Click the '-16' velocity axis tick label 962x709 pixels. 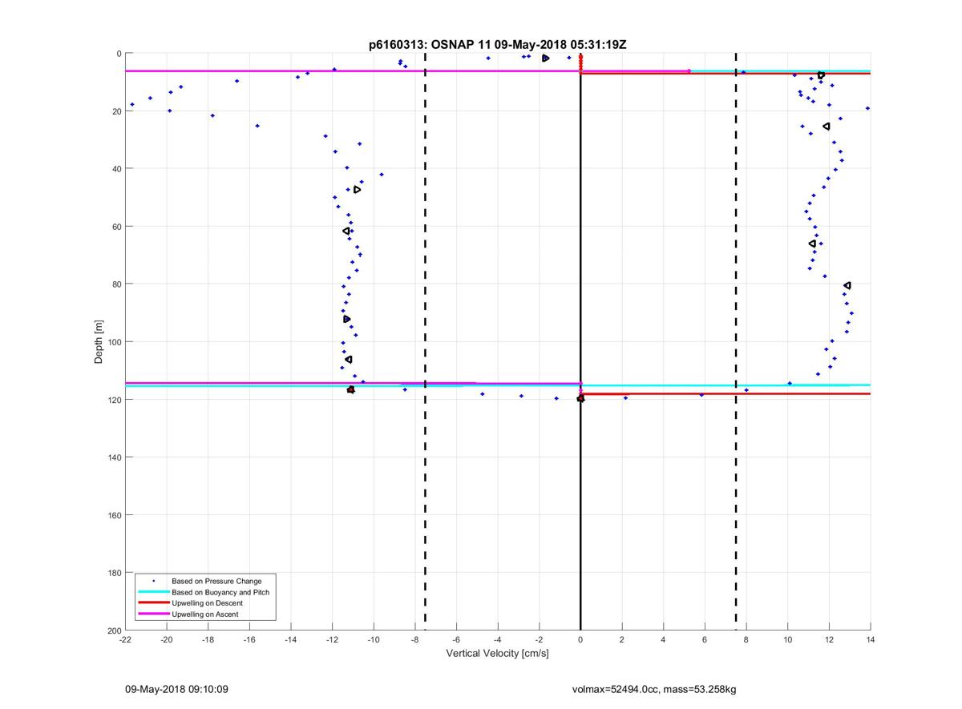(249, 639)
